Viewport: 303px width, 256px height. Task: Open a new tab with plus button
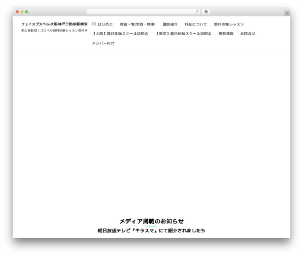click(x=287, y=13)
